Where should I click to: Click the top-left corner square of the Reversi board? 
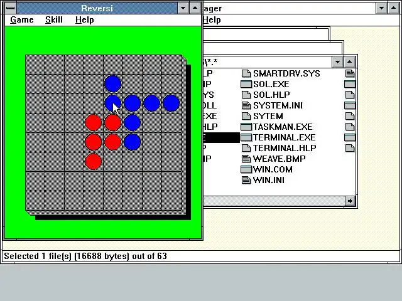point(35,65)
